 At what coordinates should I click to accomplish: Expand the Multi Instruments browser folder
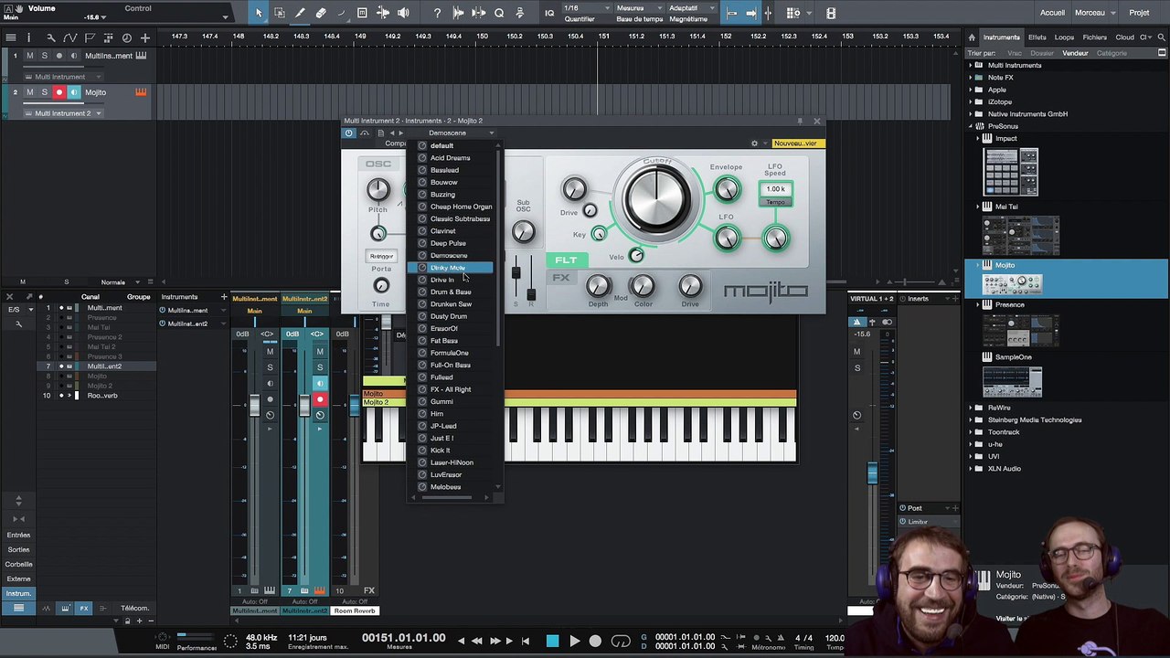click(971, 66)
